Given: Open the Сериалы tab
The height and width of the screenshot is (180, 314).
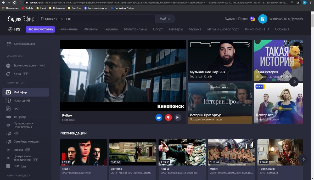Looking at the screenshot, I should tap(111, 29).
